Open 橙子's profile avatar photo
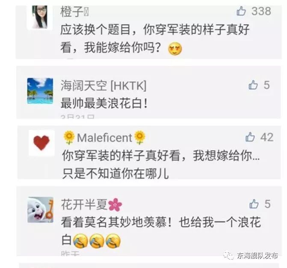The width and height of the screenshot is (287, 268). click(x=40, y=17)
